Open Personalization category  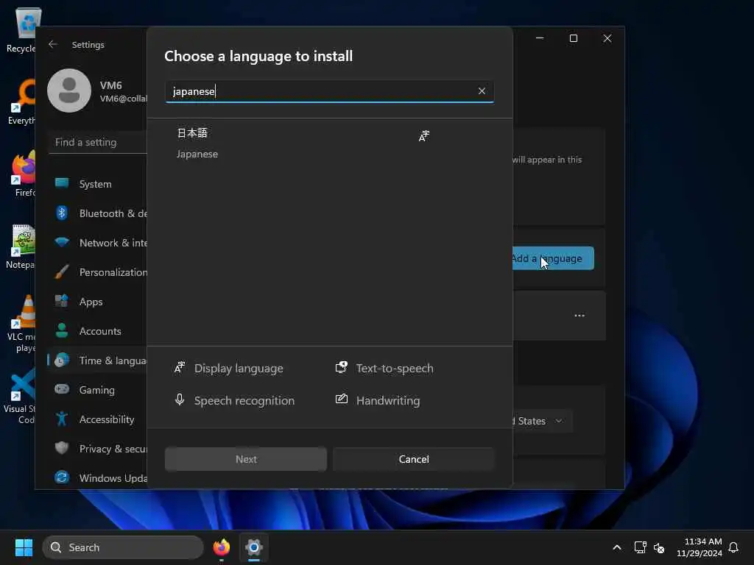click(98, 272)
